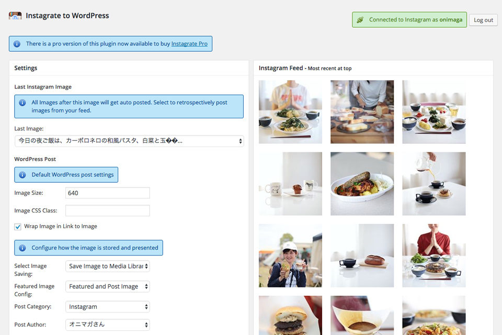Click the info icon in pro version notice
Viewport: 502px width, 335px height.
(17, 44)
